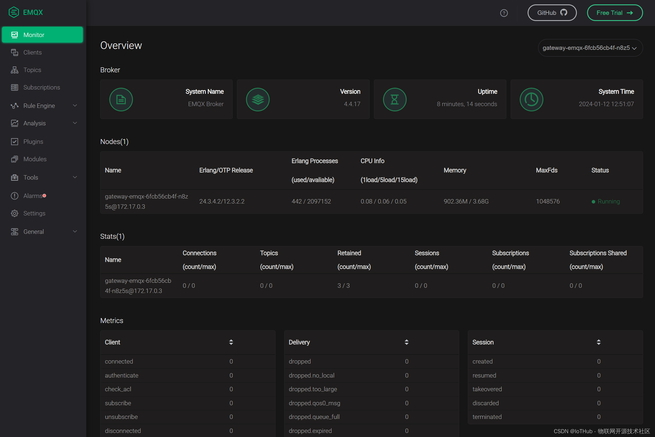The image size is (655, 437).
Task: Click the Alarms sidebar icon
Action: coord(15,195)
